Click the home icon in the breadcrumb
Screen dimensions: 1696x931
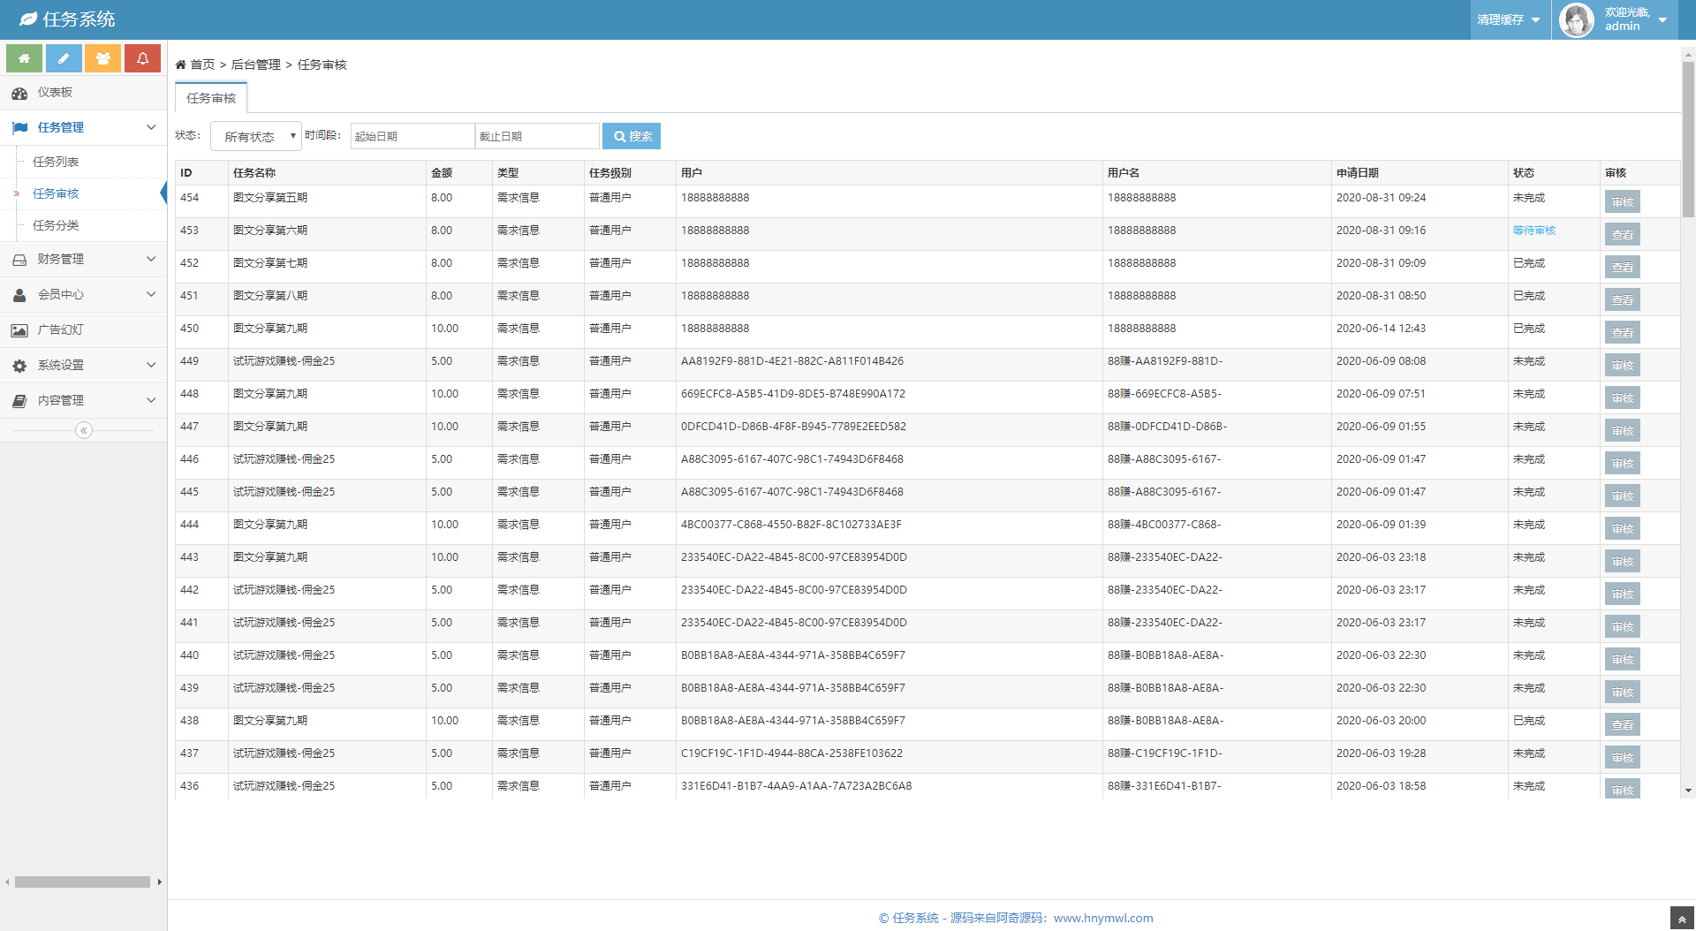pos(181,64)
